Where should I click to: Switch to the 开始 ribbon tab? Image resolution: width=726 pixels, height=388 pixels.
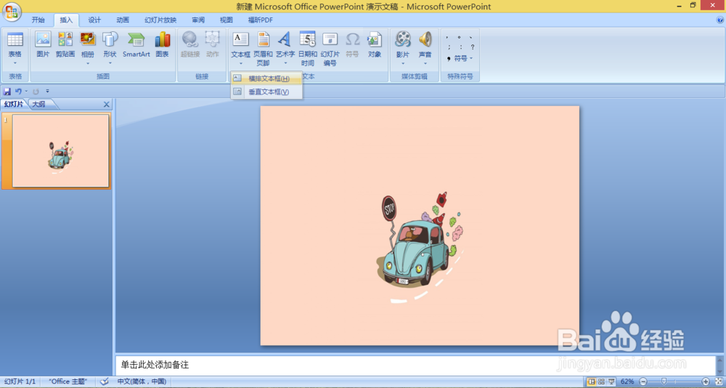tap(38, 20)
